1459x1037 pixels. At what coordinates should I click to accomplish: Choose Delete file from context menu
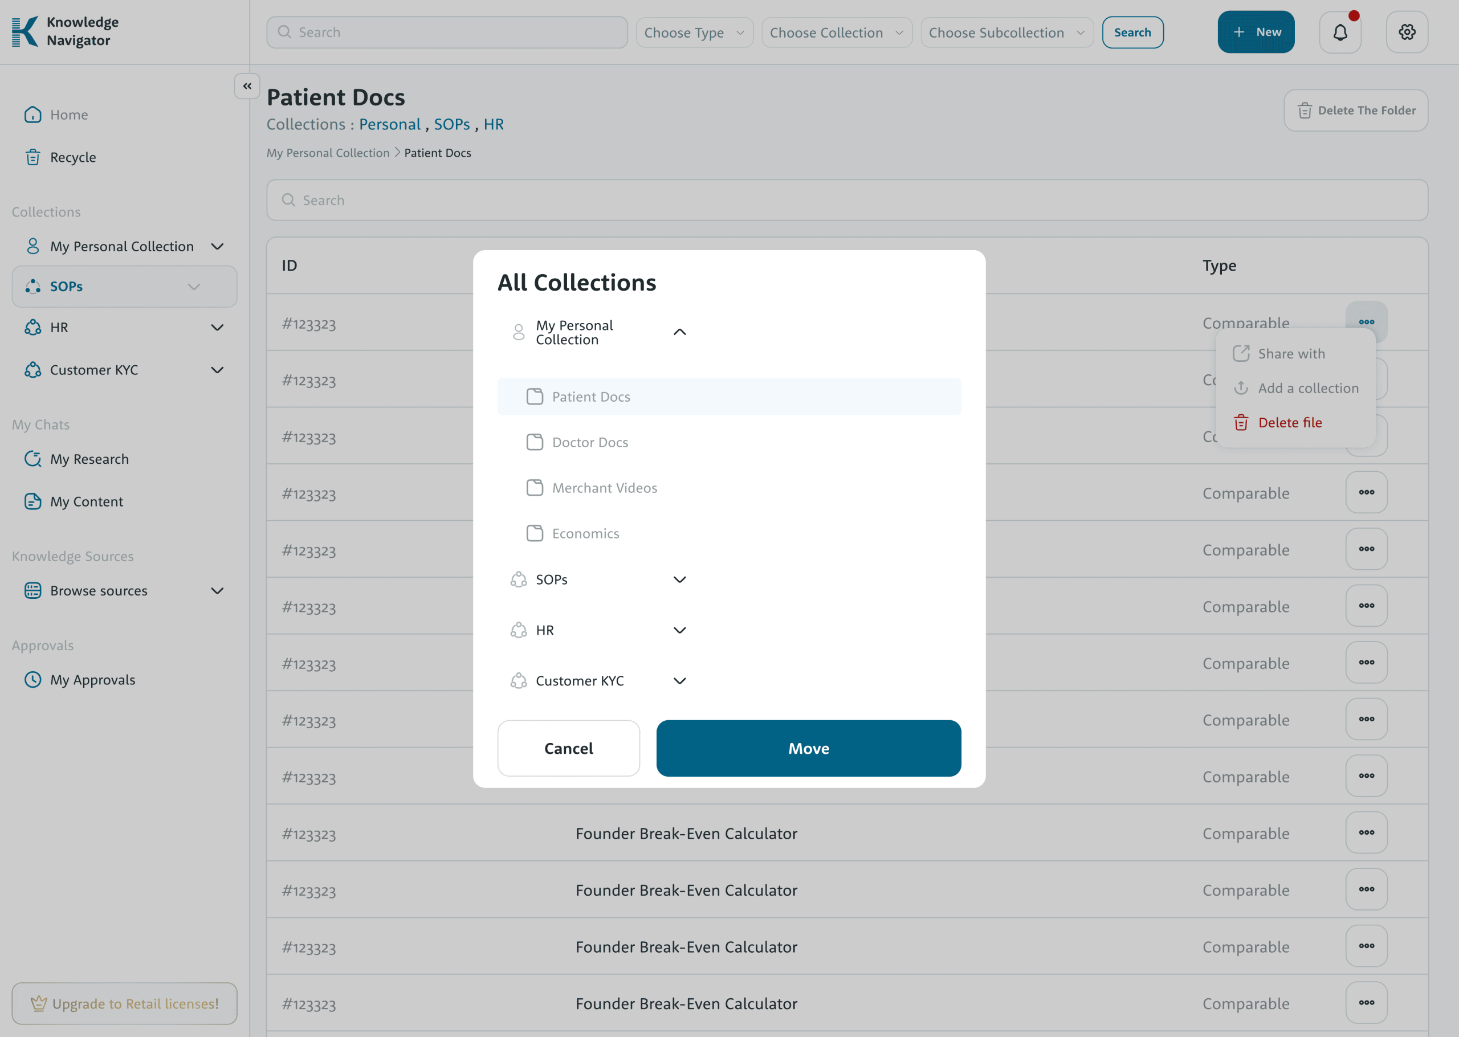(1289, 423)
